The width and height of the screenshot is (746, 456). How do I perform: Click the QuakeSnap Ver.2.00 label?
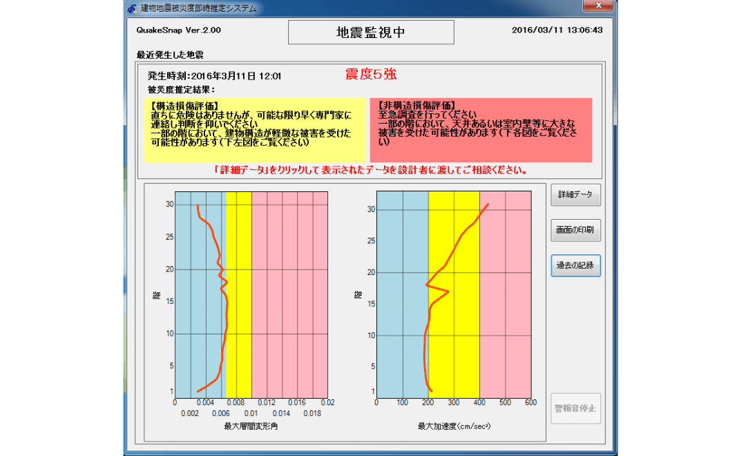click(x=178, y=30)
